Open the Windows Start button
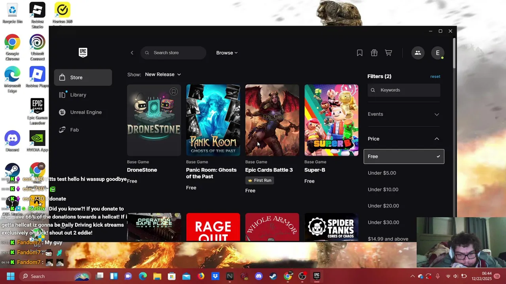Image resolution: width=506 pixels, height=284 pixels. click(11, 276)
